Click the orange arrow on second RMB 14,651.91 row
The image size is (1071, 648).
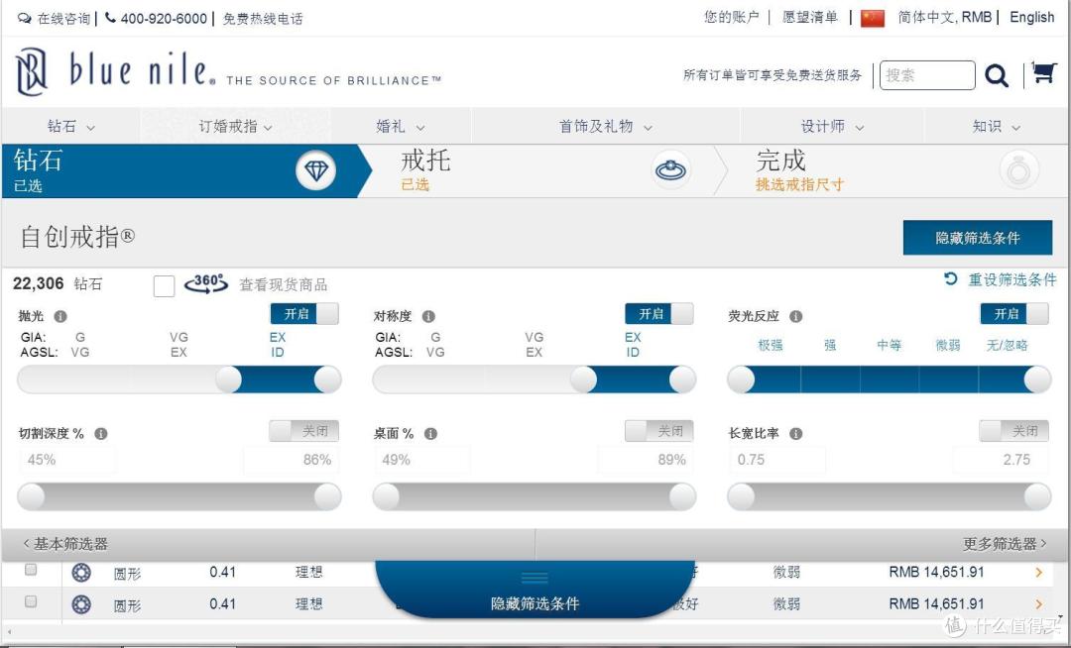tap(1039, 604)
